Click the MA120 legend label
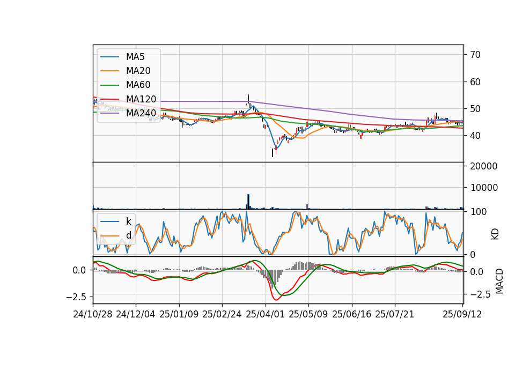515x370 pixels. (x=141, y=99)
